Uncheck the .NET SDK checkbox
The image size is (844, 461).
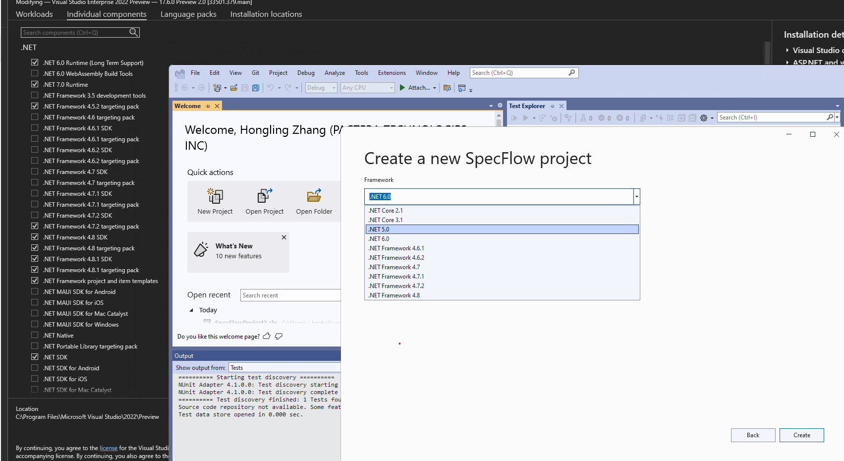[x=35, y=357]
